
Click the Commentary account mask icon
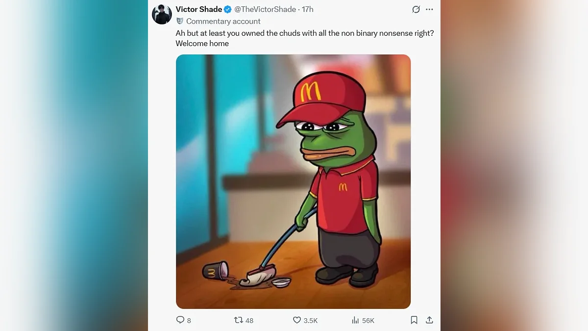(x=180, y=21)
